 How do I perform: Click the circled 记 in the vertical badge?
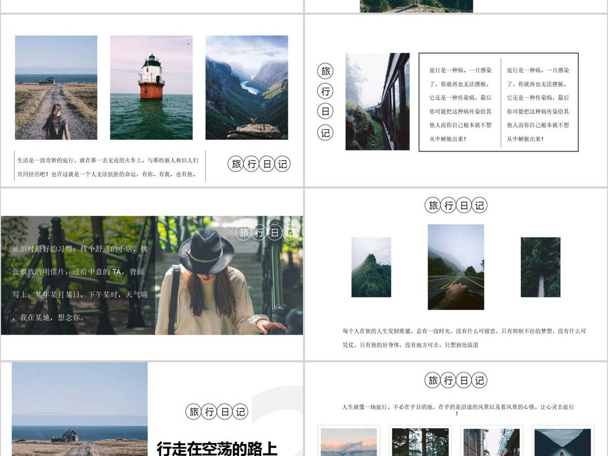(325, 133)
